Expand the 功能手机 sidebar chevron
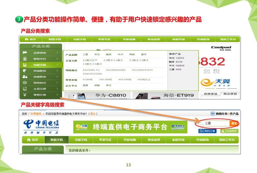Image resolution: width=257 pixels, height=173 pixels. [x=57, y=65]
